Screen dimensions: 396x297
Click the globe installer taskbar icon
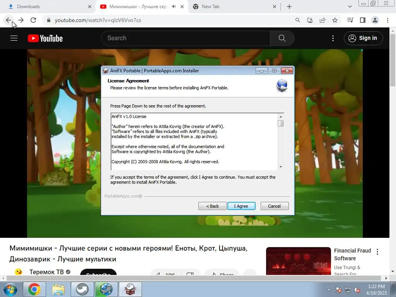[x=106, y=289]
